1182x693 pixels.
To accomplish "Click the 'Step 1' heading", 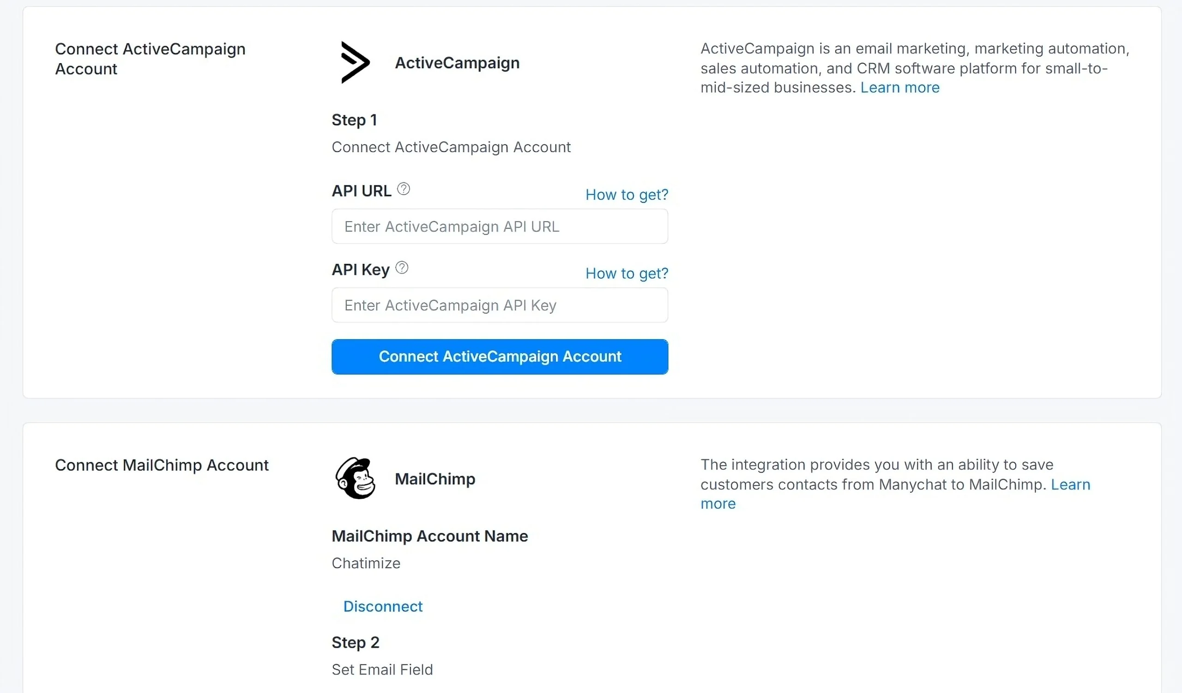I will pos(354,120).
